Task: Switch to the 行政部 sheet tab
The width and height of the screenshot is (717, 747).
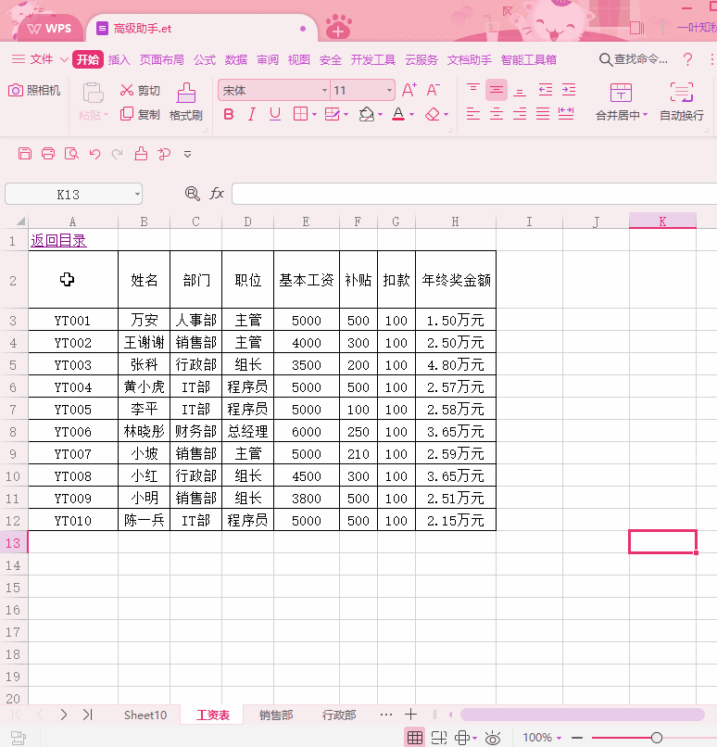Action: [x=338, y=715]
